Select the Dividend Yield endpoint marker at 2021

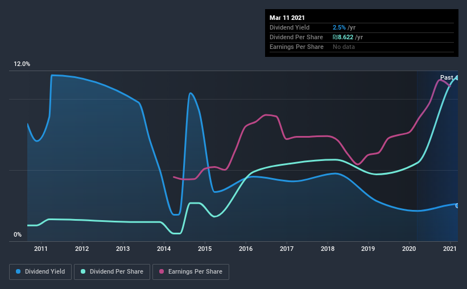pyautogui.click(x=457, y=205)
